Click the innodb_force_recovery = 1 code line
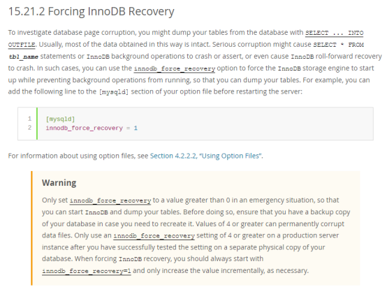The image size is (387, 287). (92, 128)
